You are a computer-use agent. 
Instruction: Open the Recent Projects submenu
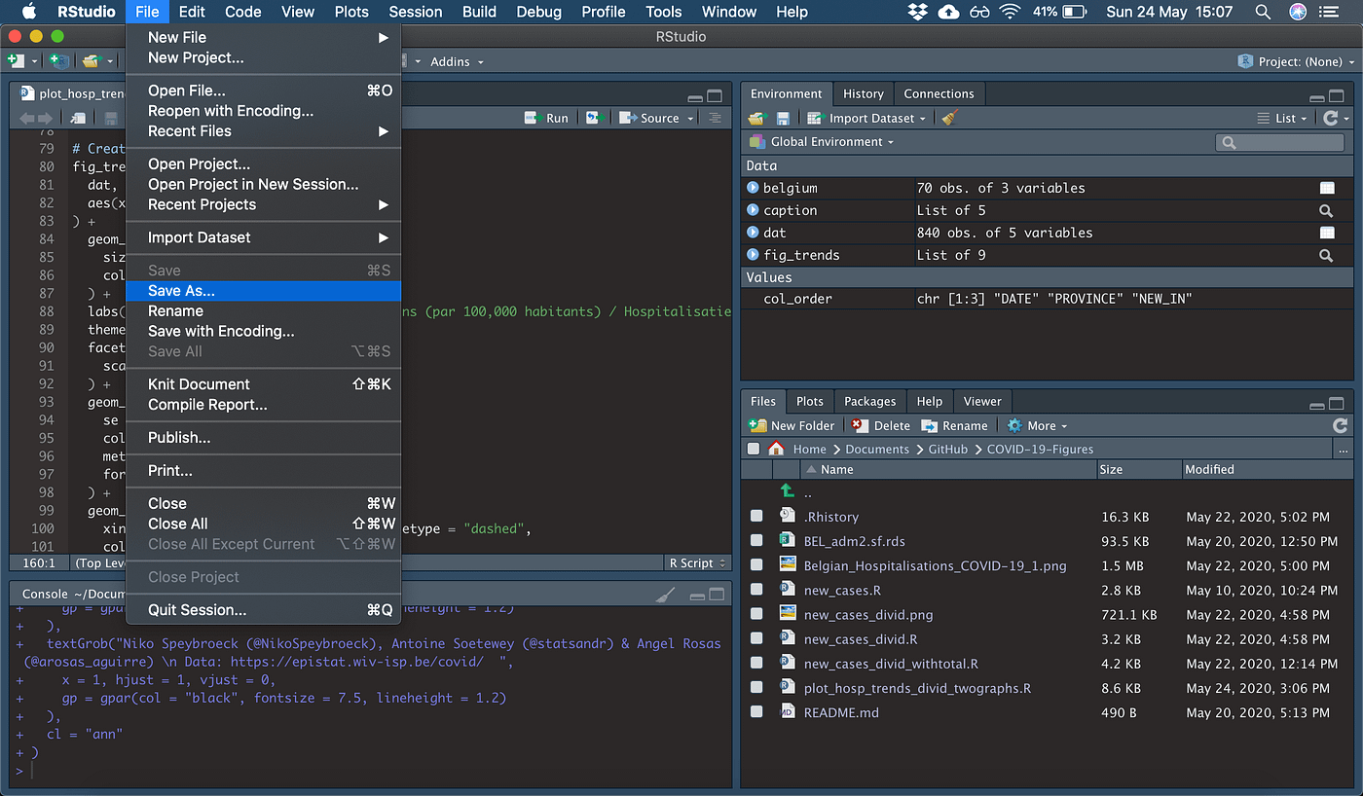click(x=264, y=204)
